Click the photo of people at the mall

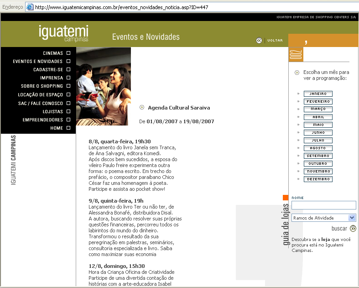click(x=104, y=86)
